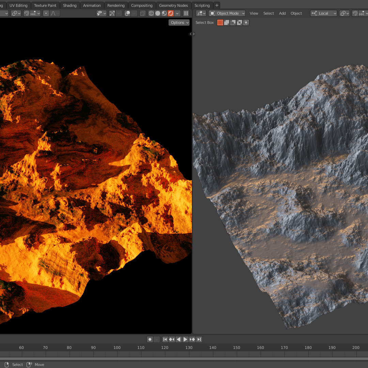The width and height of the screenshot is (368, 368).
Task: Open auto keyframing options dropdown
Action: 157,339
